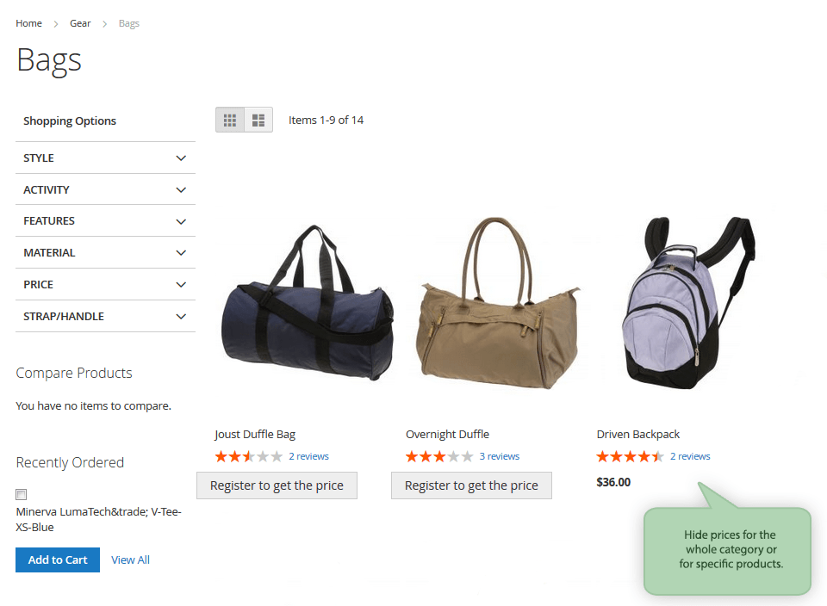The height and width of the screenshot is (606, 827).
Task: Open 2 reviews for Driven Backpack
Action: [x=690, y=456]
